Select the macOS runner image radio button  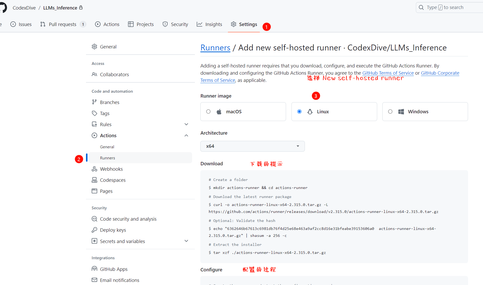click(x=208, y=111)
